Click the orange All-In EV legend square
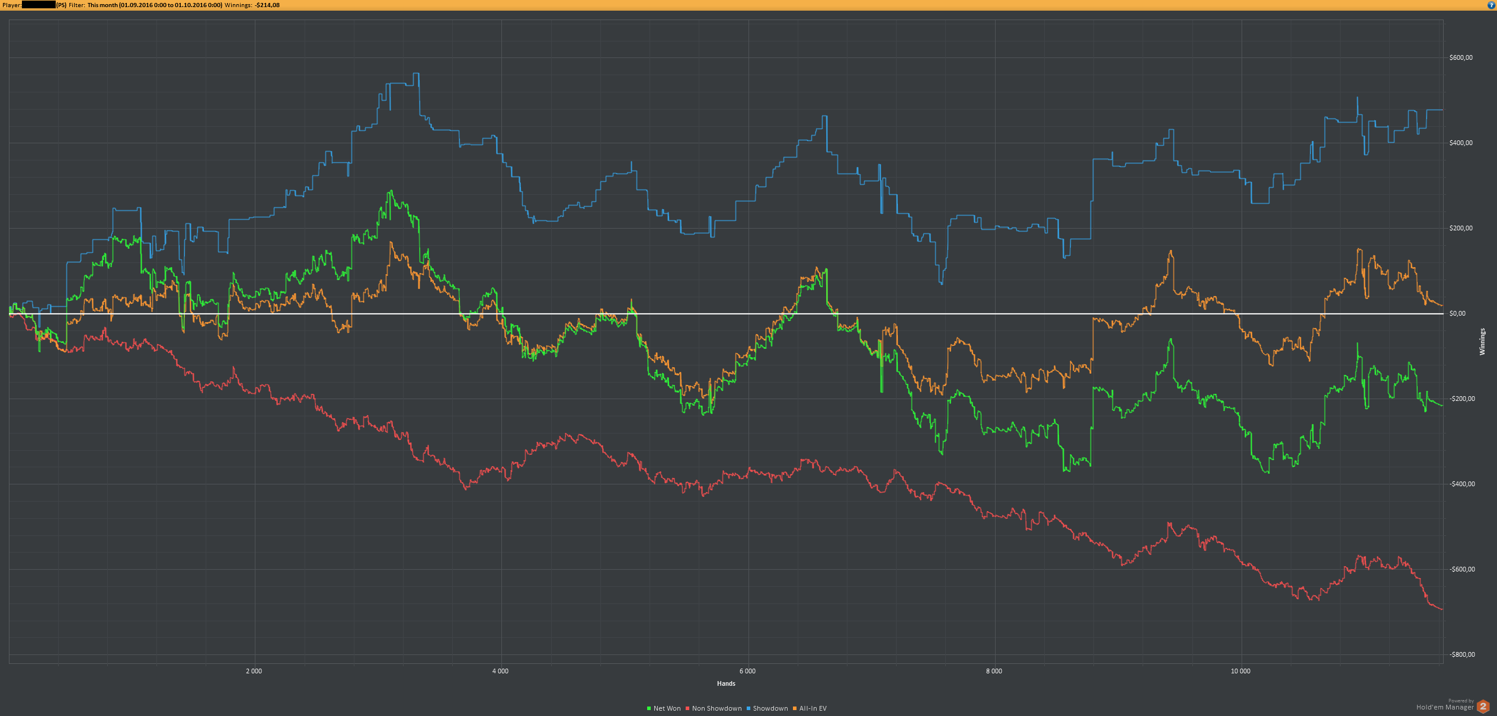The width and height of the screenshot is (1497, 716). [x=795, y=708]
